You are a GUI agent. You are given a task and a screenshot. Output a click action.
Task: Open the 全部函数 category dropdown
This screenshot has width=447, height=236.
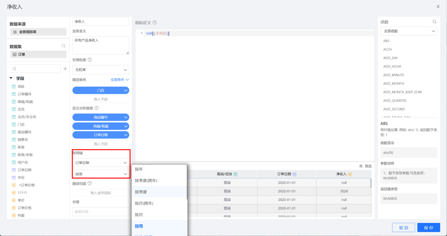[409, 31]
